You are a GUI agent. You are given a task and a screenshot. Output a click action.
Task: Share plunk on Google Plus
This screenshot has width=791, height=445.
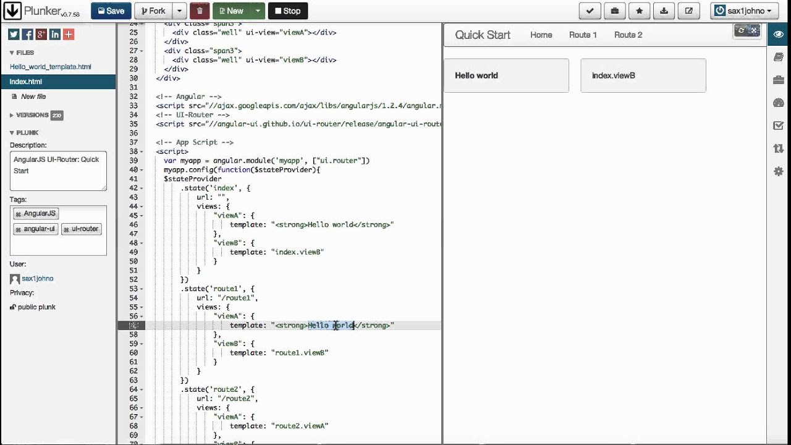[41, 35]
